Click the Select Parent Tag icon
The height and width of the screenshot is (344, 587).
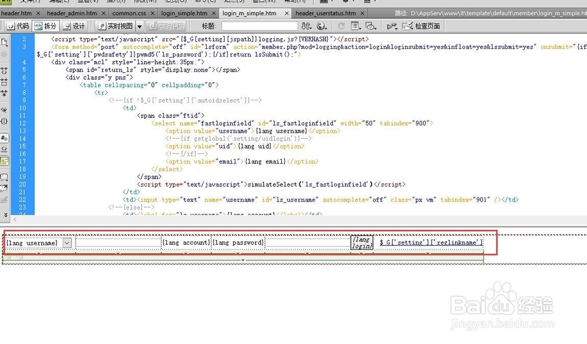(4, 110)
